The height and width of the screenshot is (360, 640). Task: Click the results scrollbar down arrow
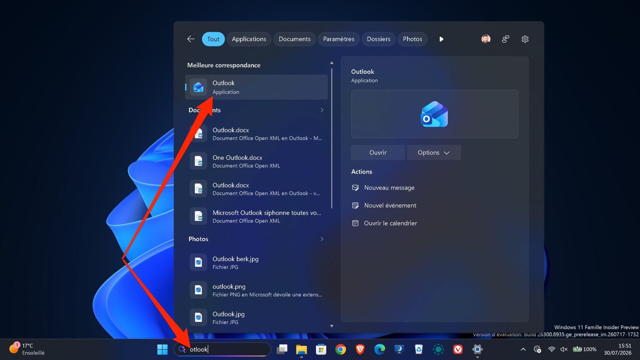pyautogui.click(x=332, y=326)
